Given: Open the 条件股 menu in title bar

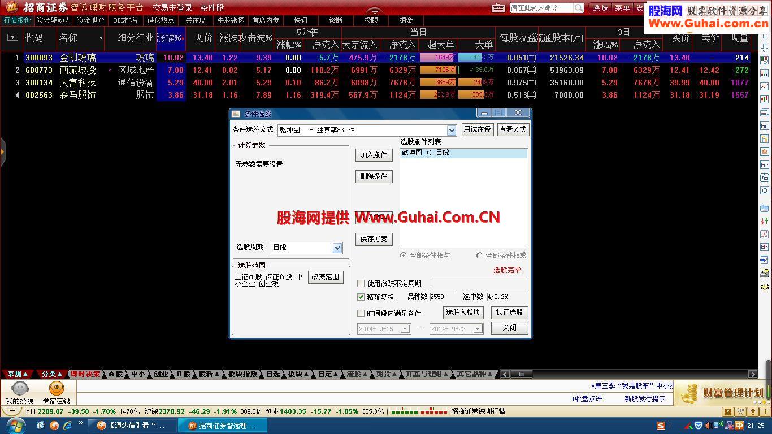Looking at the screenshot, I should (x=212, y=8).
